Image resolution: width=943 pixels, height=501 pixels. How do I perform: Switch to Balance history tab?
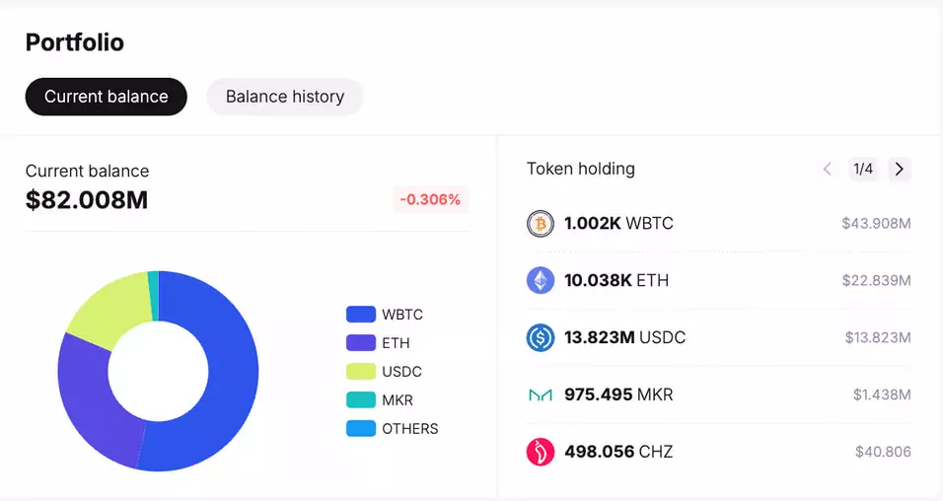(284, 97)
